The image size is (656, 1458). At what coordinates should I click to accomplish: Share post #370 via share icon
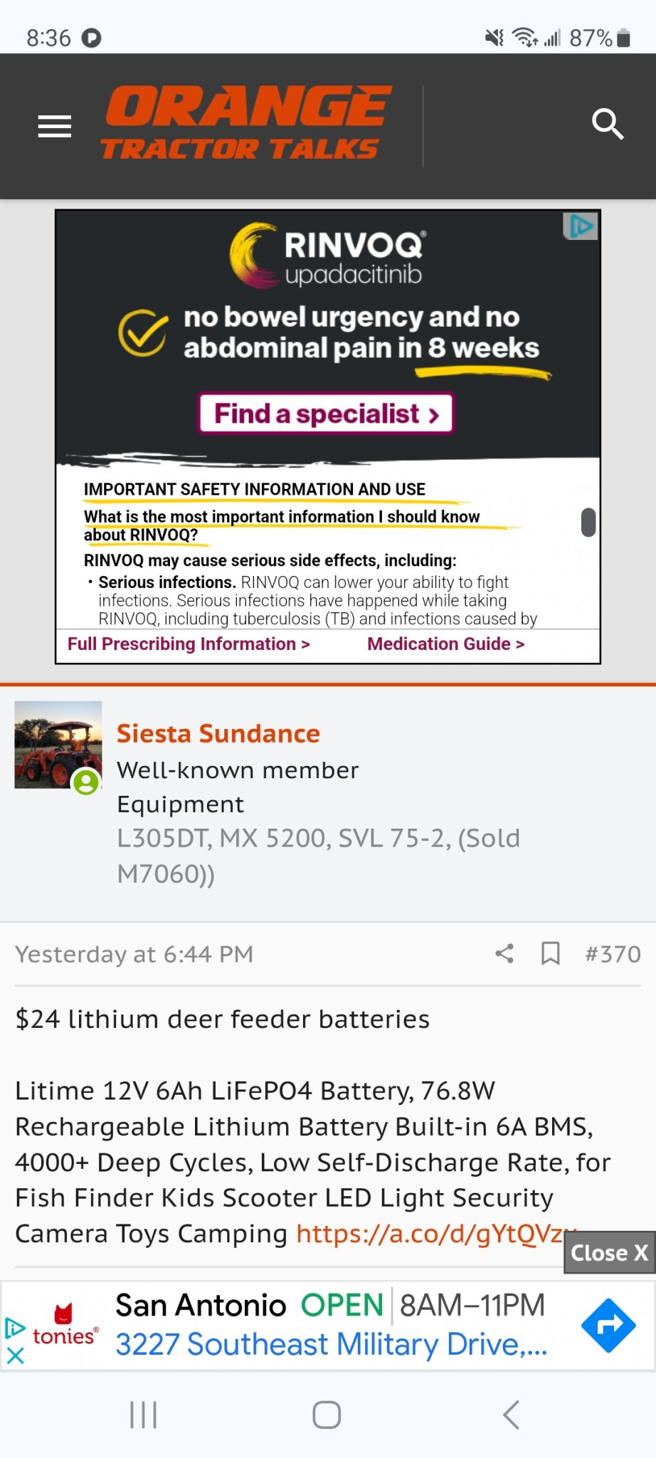coord(504,953)
